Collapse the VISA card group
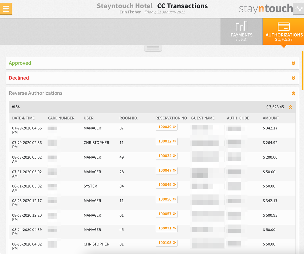 [x=290, y=107]
